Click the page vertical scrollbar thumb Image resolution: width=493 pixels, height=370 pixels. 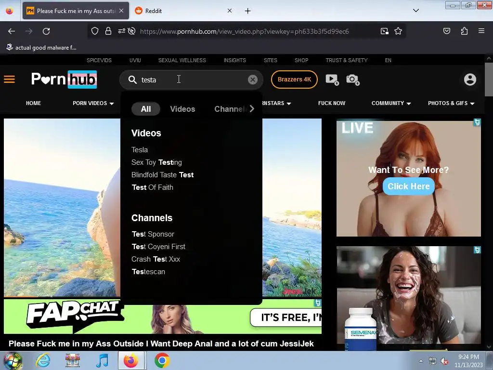click(489, 79)
